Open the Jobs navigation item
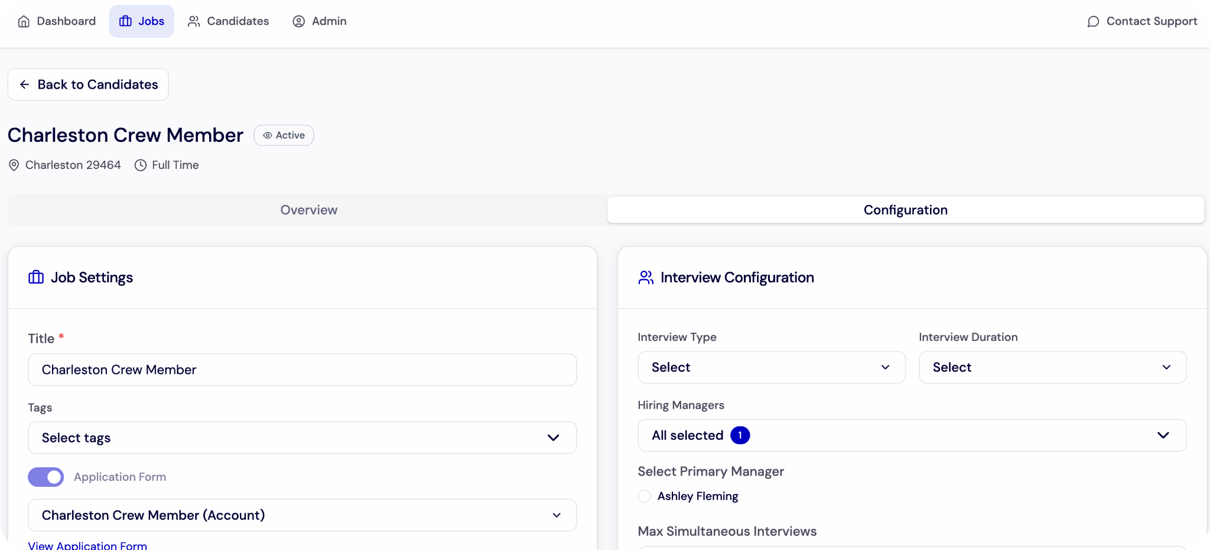 pos(142,21)
